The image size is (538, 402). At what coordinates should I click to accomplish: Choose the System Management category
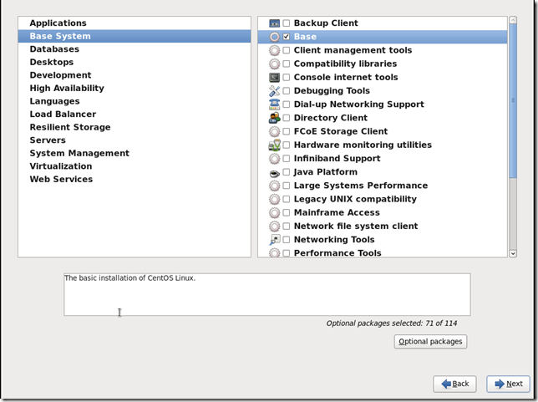point(134,154)
